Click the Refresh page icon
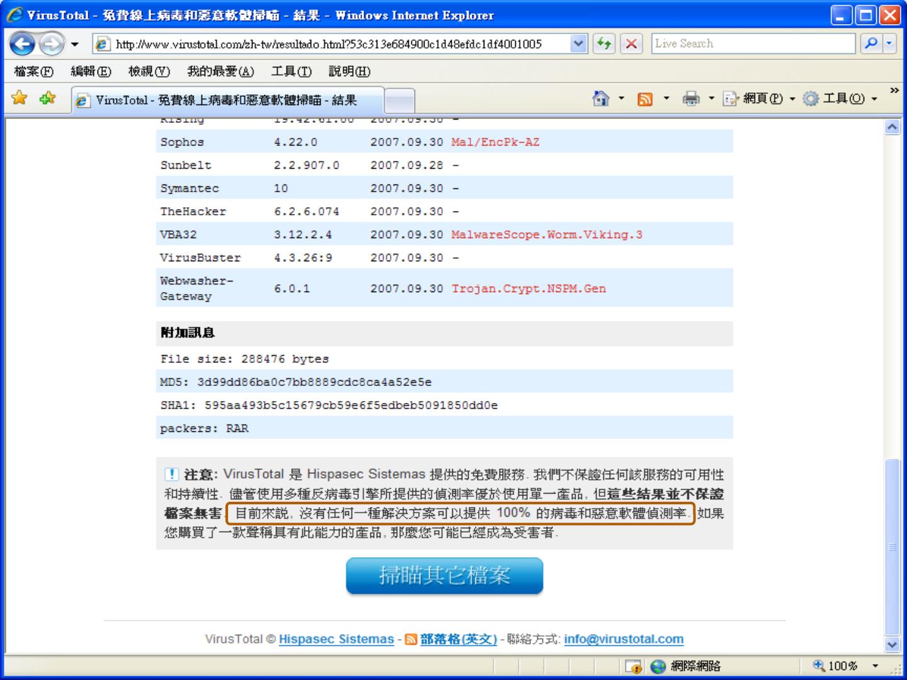This screenshot has height=680, width=907. 604,43
